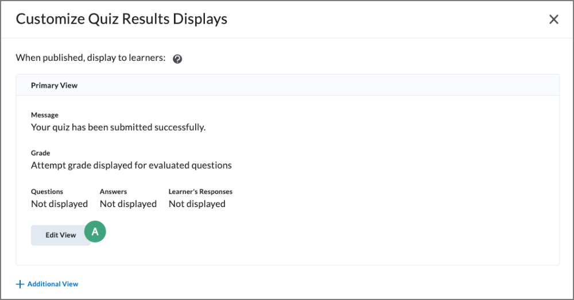The height and width of the screenshot is (300, 574).
Task: Click the Grade field label
Action: 41,153
